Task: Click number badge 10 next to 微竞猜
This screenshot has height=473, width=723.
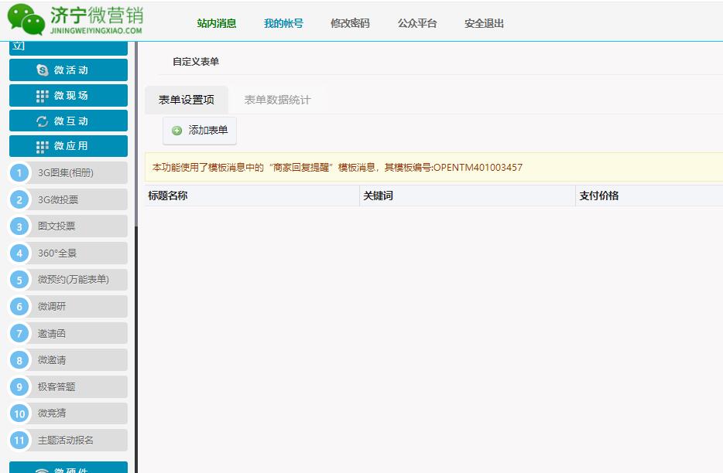Action: pos(19,413)
